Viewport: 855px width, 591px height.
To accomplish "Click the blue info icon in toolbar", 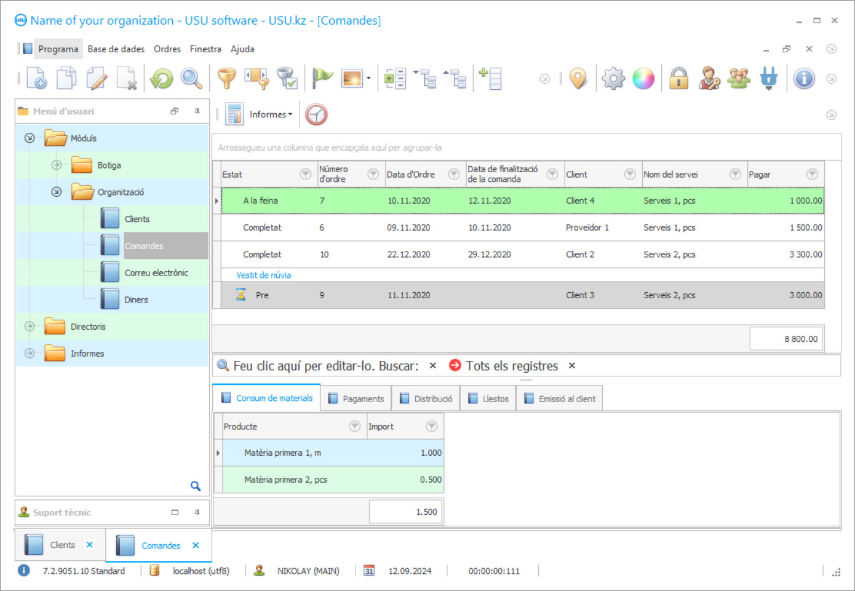I will coord(803,79).
